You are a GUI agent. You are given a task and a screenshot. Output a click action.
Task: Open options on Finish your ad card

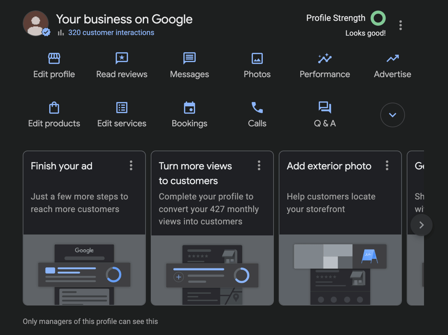(x=131, y=166)
